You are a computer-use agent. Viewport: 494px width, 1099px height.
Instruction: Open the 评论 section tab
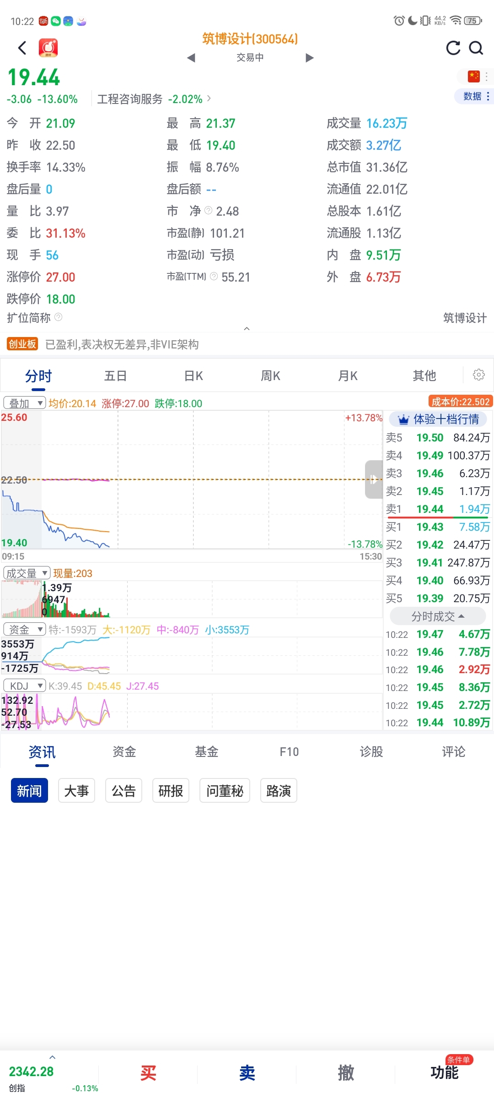click(x=454, y=752)
